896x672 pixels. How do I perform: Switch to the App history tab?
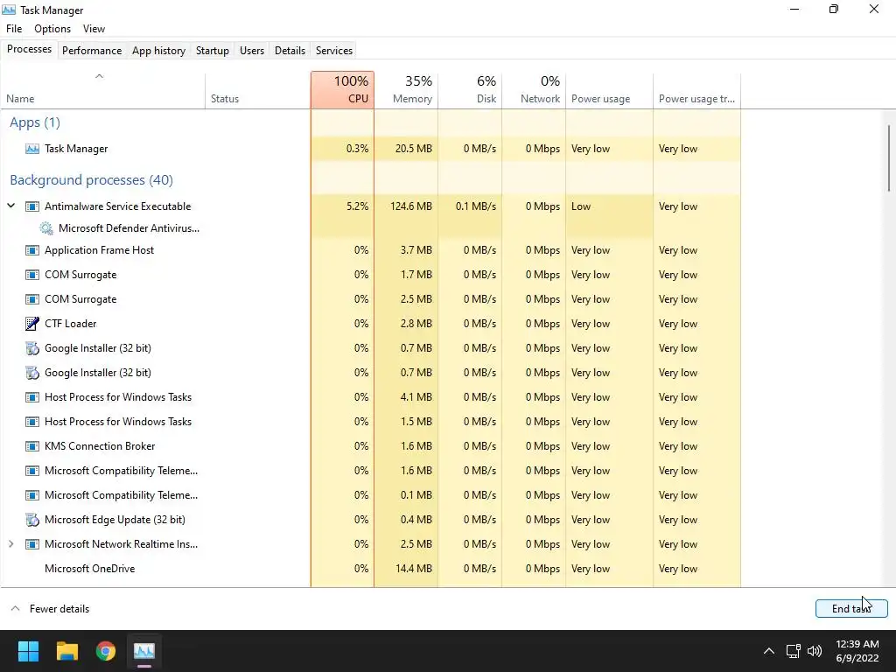[159, 50]
